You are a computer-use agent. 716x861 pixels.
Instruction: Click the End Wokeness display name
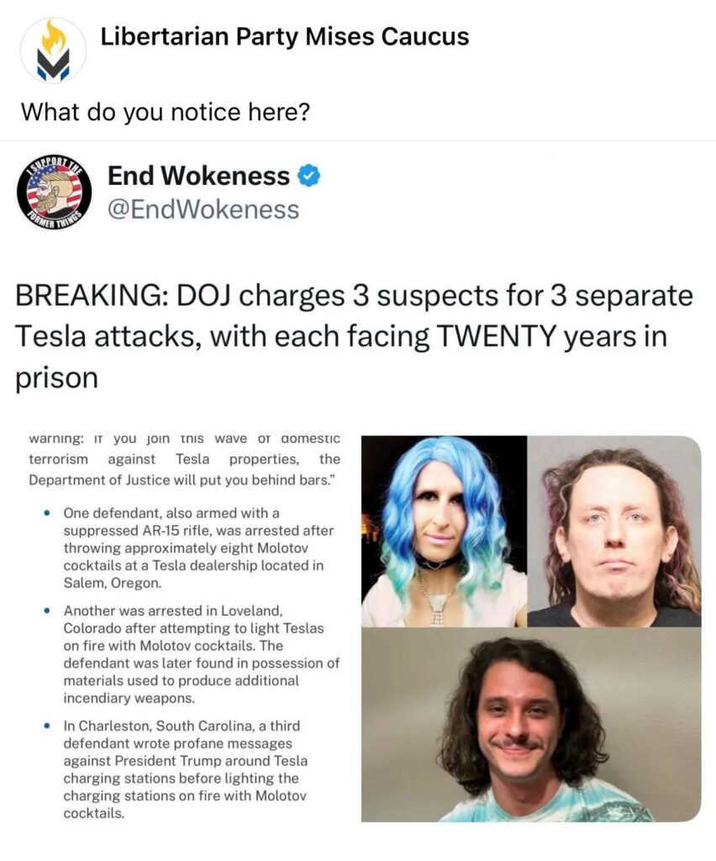(198, 176)
